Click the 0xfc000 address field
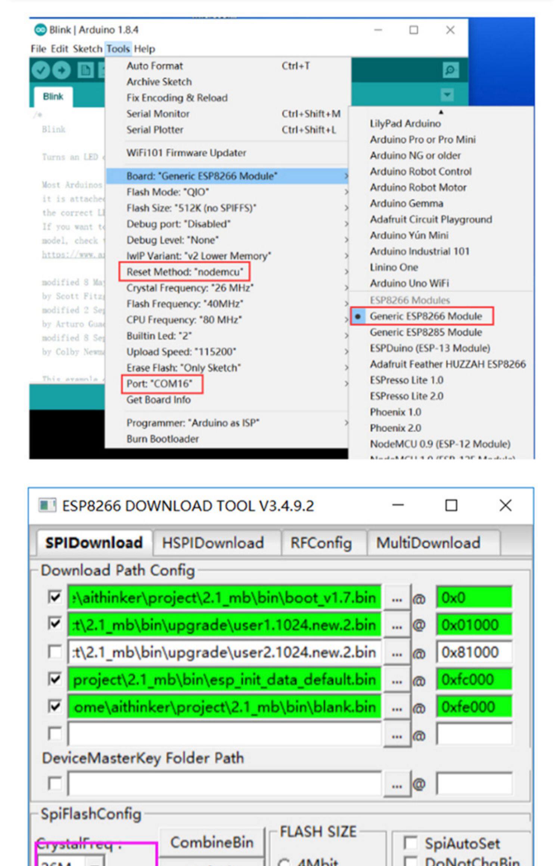560x866 pixels. pos(474,679)
